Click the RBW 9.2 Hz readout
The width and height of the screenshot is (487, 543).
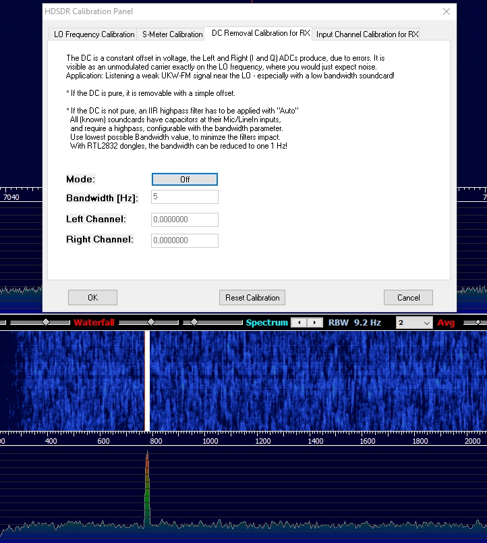(x=355, y=322)
